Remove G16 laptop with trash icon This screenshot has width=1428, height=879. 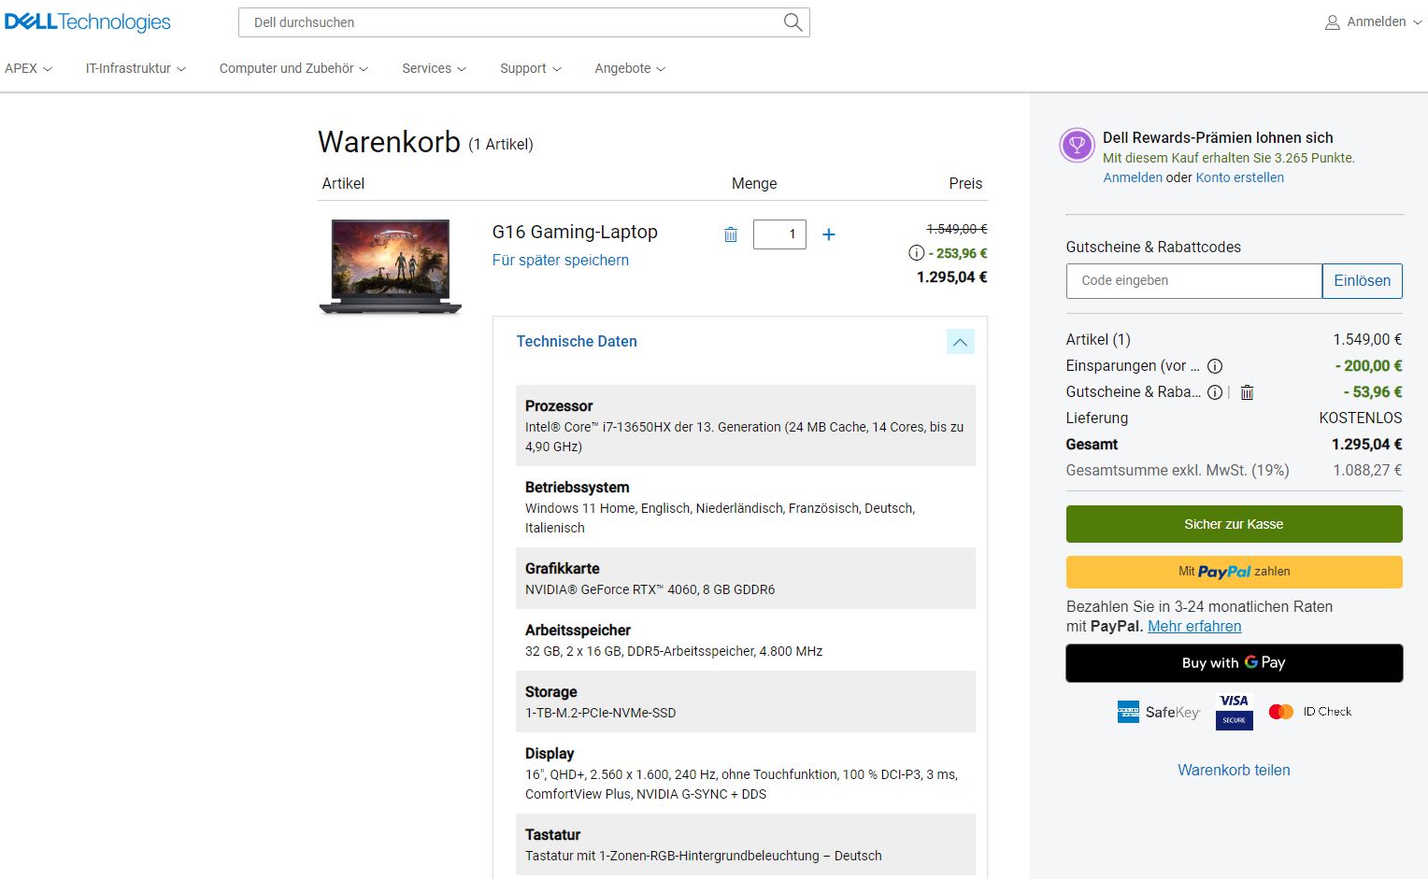[x=731, y=234]
